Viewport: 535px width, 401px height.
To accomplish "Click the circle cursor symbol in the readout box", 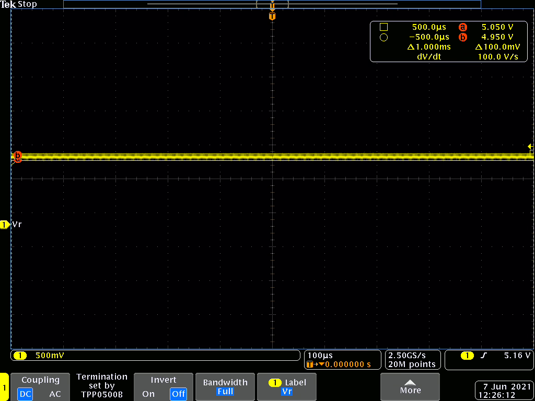I will pos(383,37).
